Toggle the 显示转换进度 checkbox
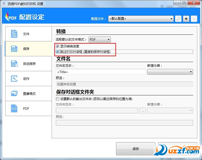 tap(58, 46)
